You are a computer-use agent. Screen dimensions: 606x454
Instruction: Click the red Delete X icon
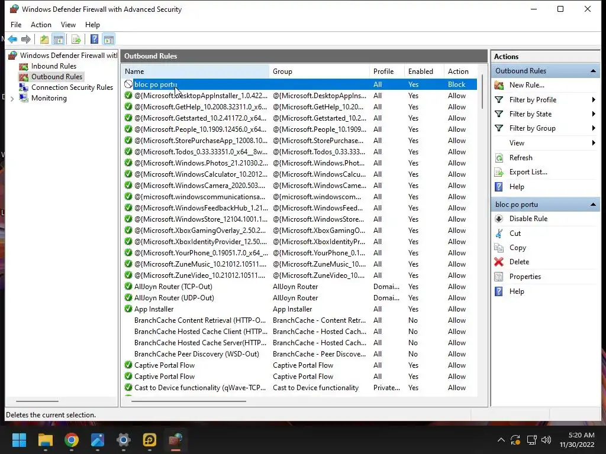tap(499, 262)
